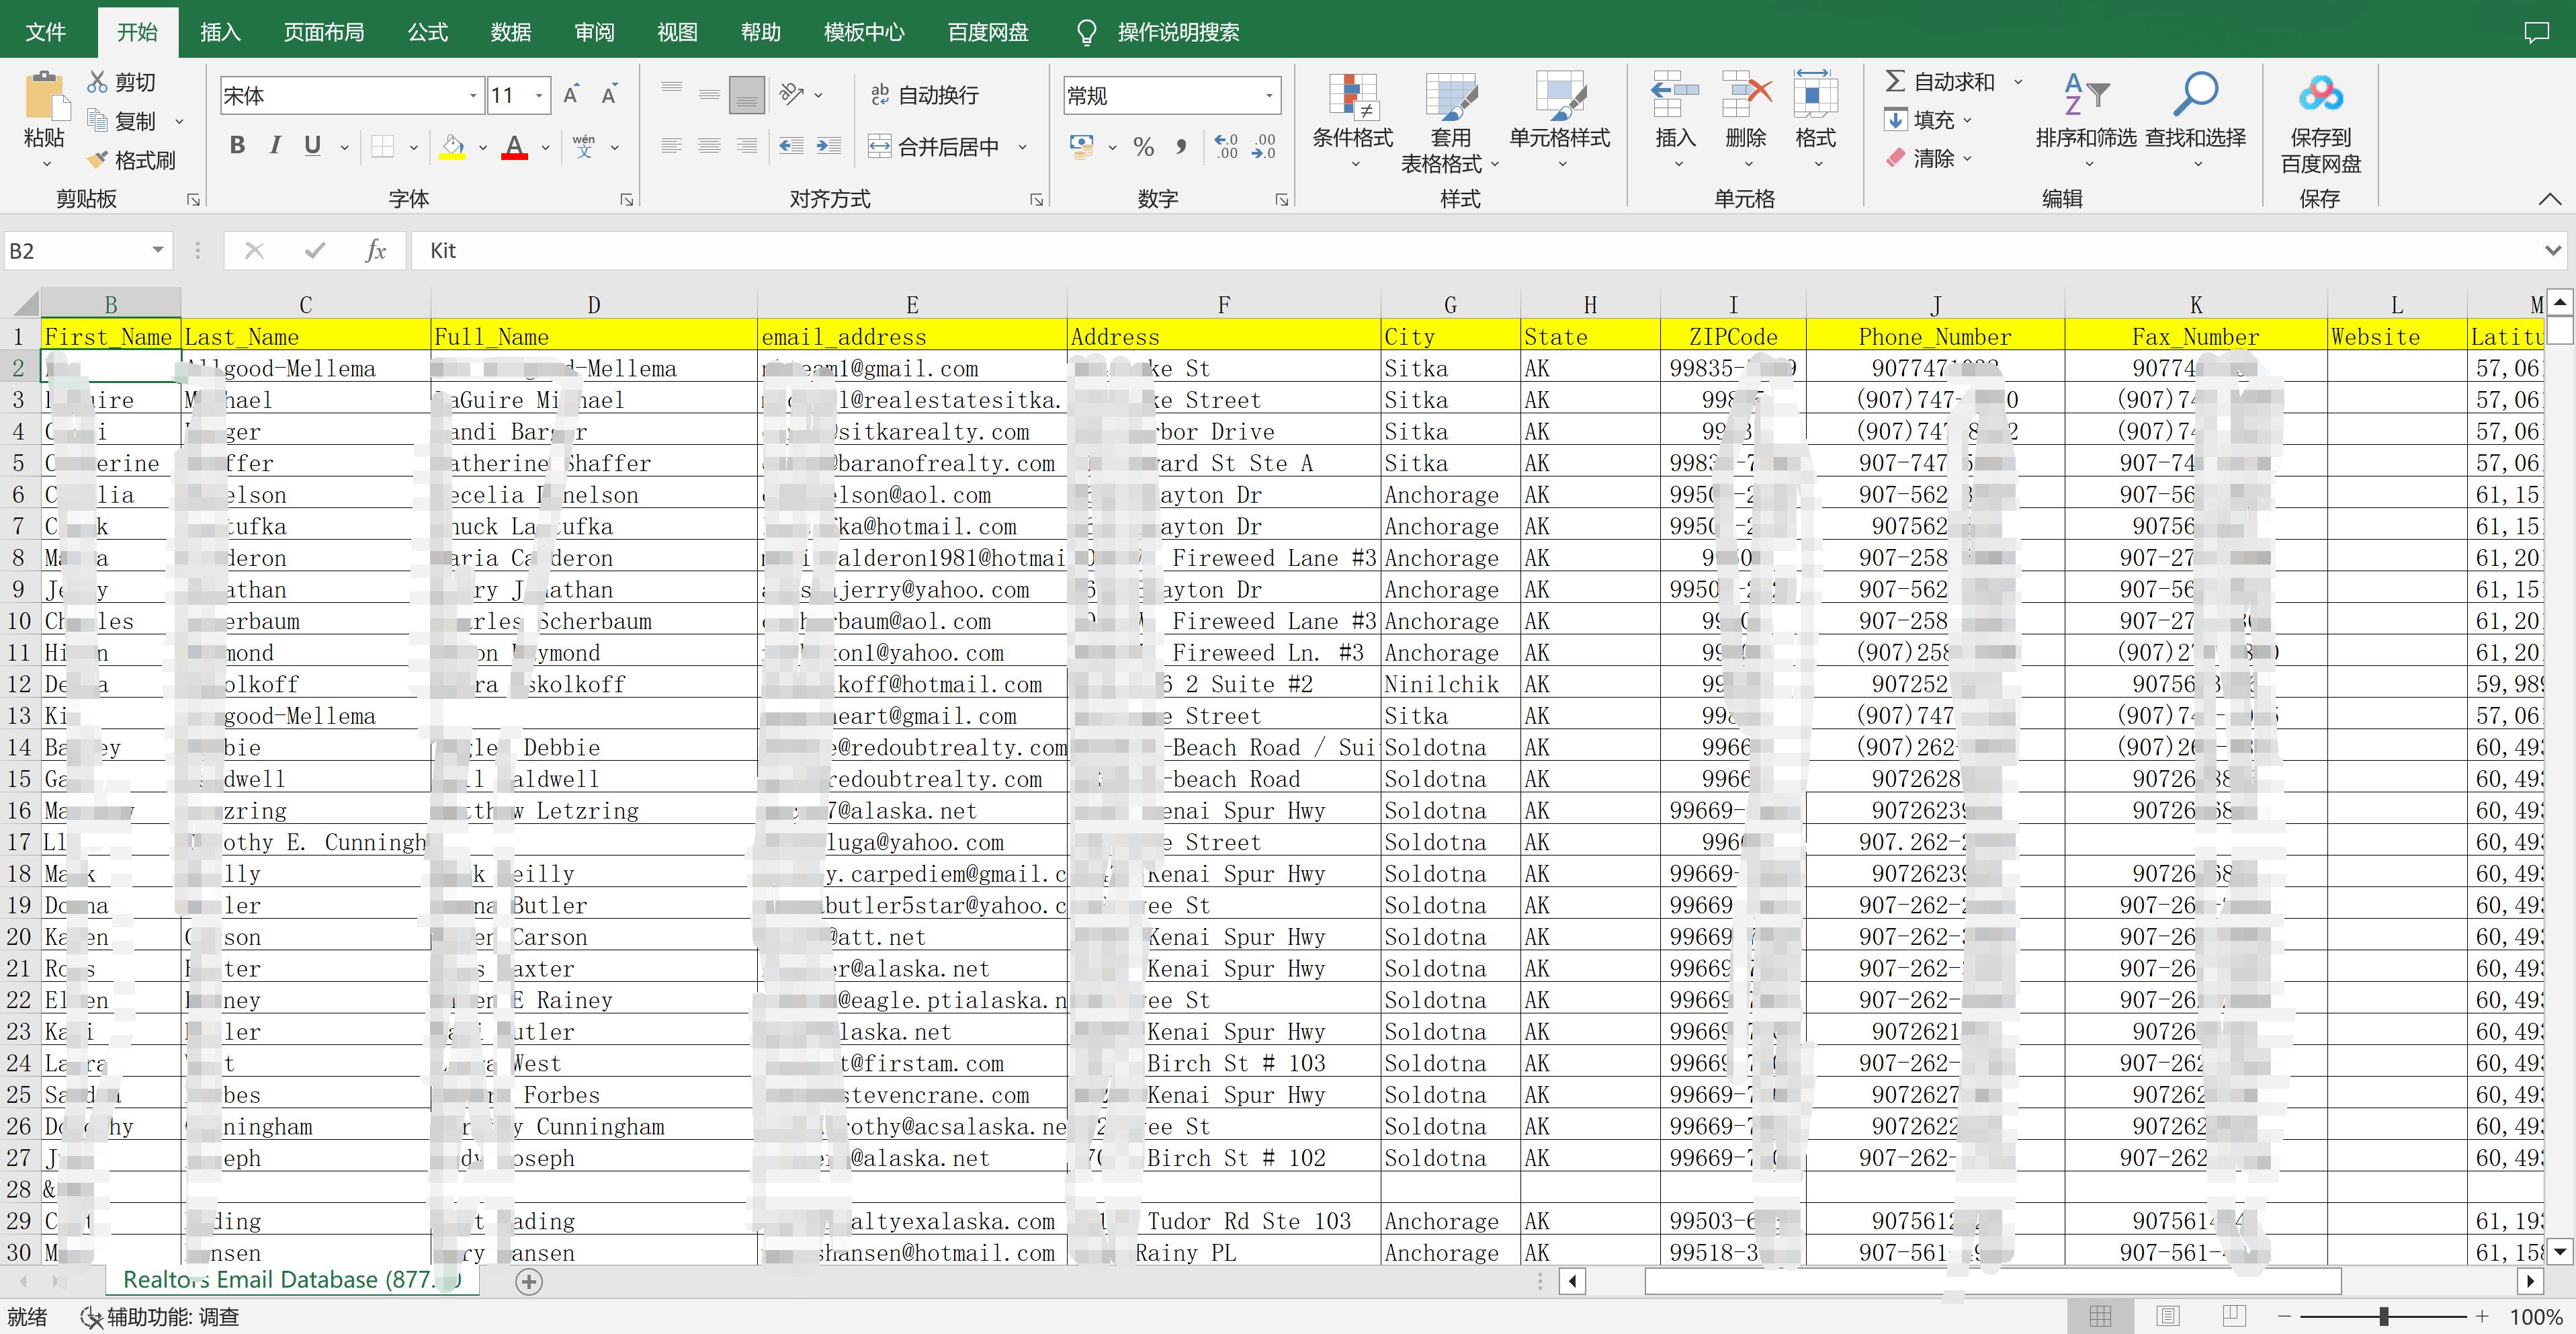2576x1334 pixels.
Task: Switch to the Insert (插入) tab
Action: [x=220, y=32]
